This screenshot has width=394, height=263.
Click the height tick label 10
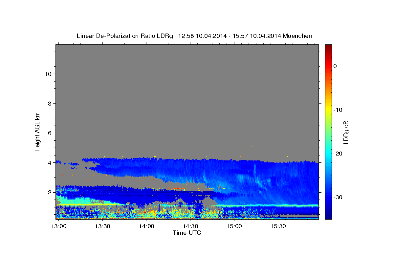tap(48, 74)
